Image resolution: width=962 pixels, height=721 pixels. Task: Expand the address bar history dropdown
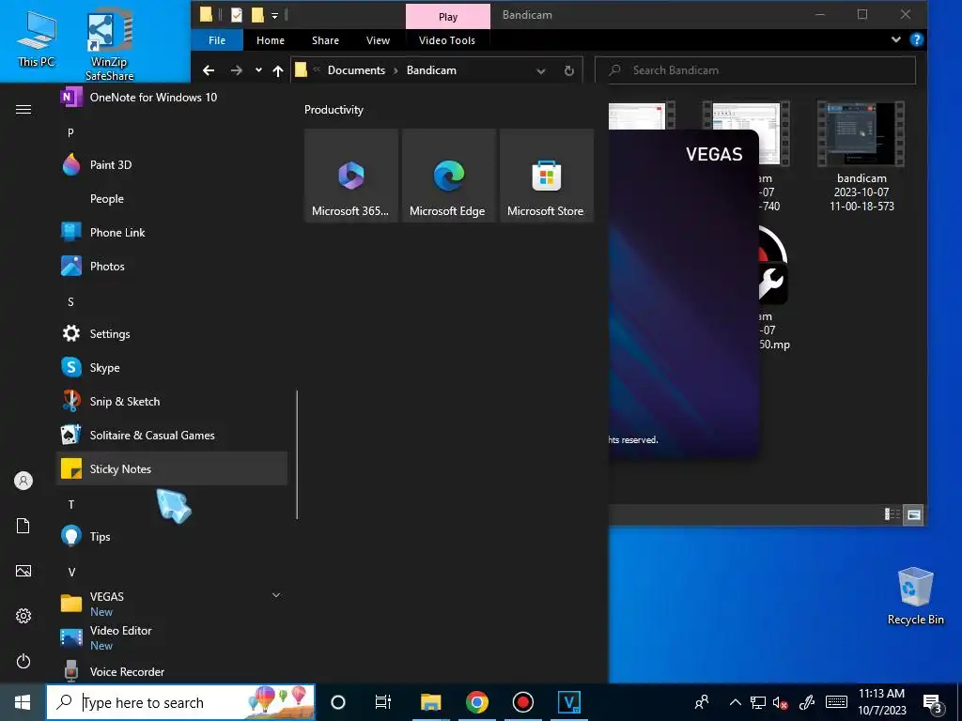click(x=541, y=71)
